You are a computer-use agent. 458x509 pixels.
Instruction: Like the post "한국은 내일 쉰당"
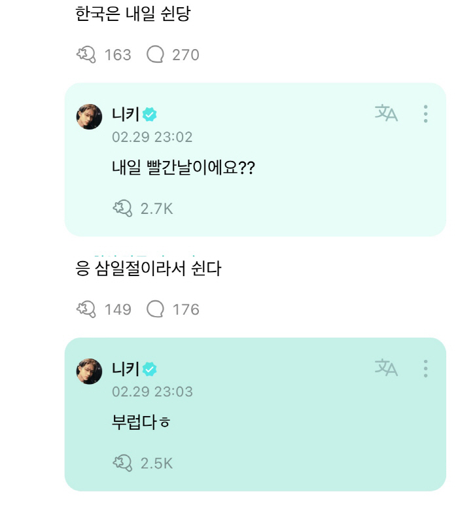click(87, 54)
